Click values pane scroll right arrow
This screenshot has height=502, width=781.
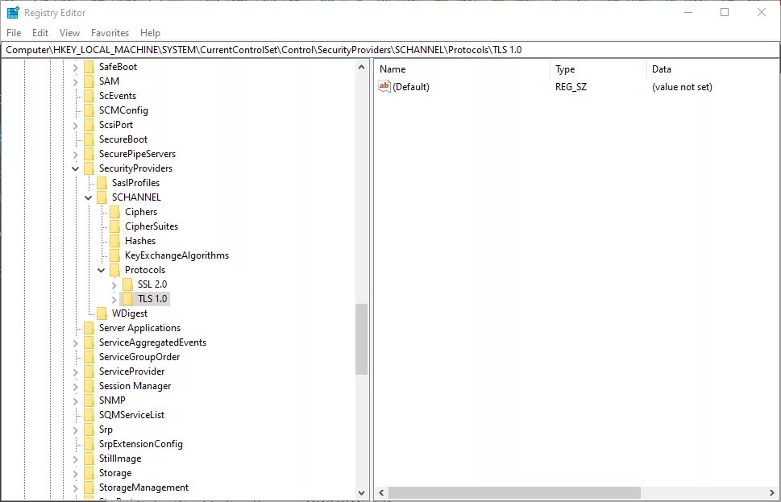[x=772, y=493]
